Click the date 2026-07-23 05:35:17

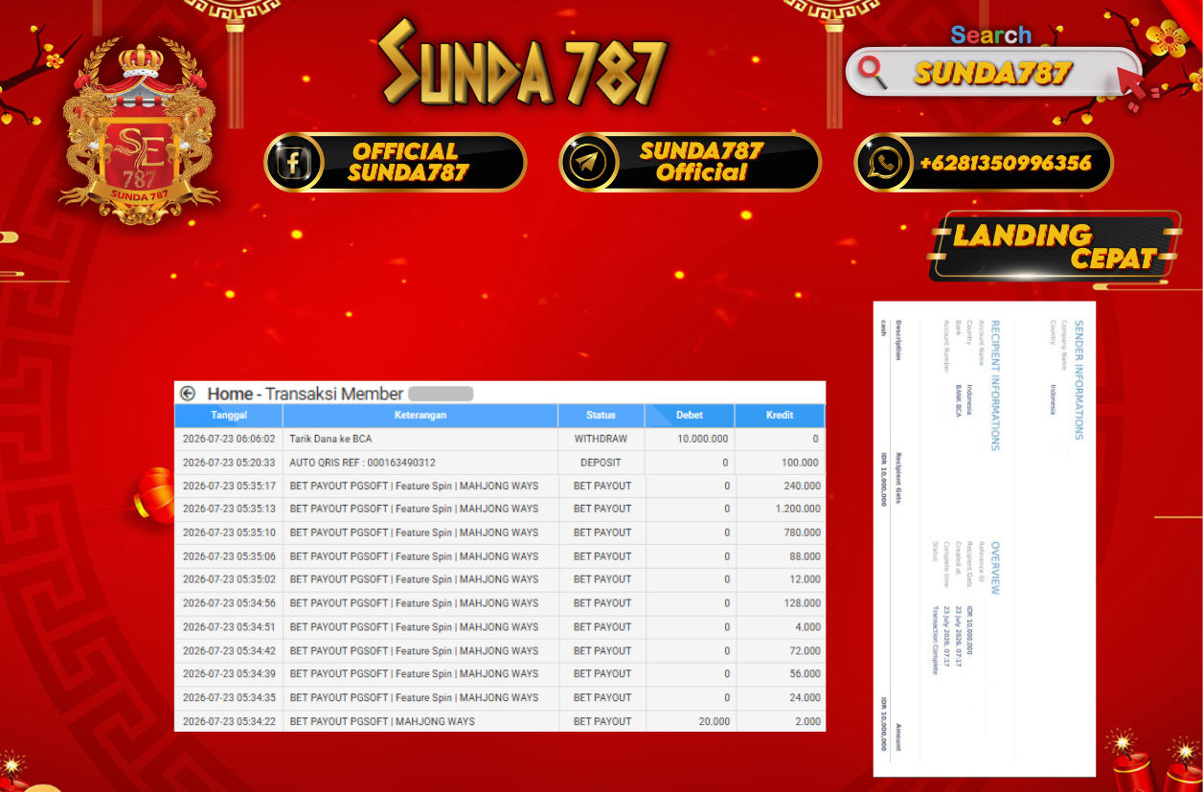click(229, 486)
